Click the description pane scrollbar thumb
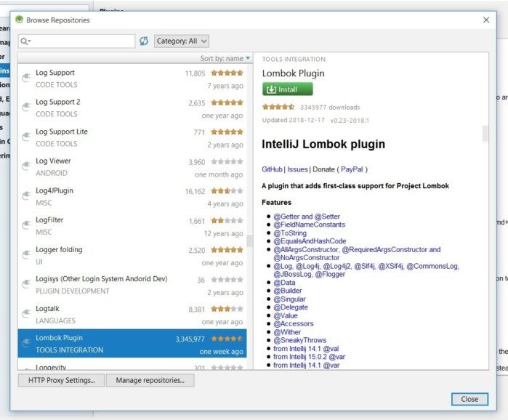The width and height of the screenshot is (508, 420). tap(485, 134)
